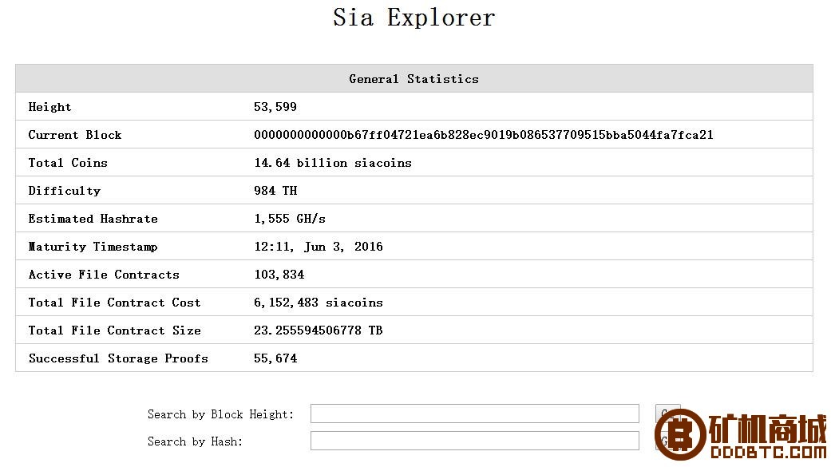
Task: Click the Maturity Timestamp value 12:11, Jun 3, 2016
Action: point(318,247)
